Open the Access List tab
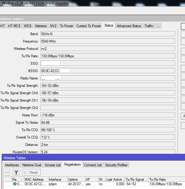This screenshot has width=185, height=189. pos(53,165)
